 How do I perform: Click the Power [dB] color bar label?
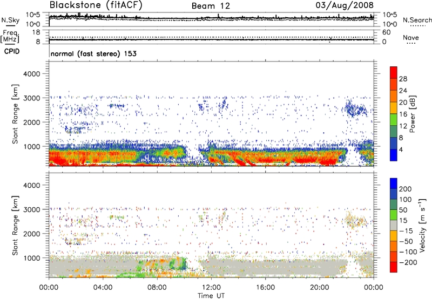point(412,114)
